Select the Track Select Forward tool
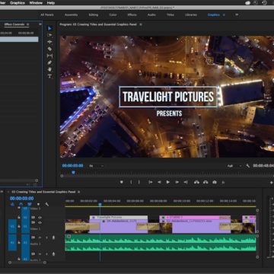 tap(49, 35)
